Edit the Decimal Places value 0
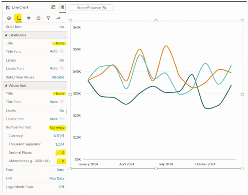248x195 pixels. click(x=63, y=152)
